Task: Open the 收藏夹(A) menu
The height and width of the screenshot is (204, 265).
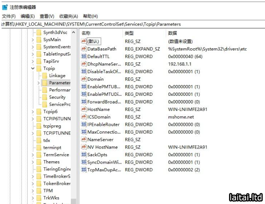Action: [68, 16]
